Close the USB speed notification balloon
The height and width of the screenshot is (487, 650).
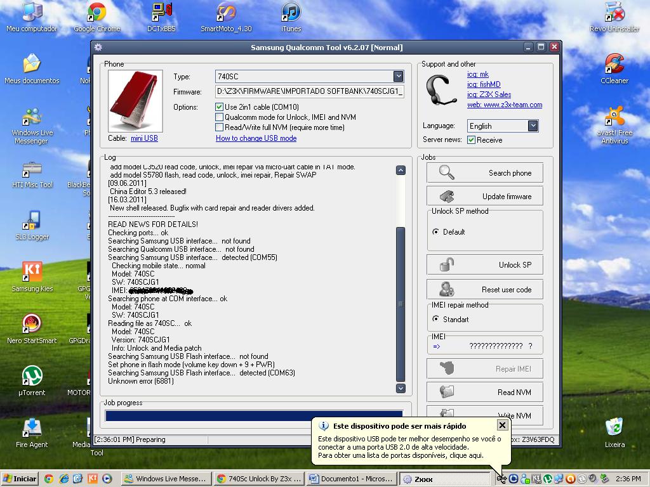pos(502,425)
